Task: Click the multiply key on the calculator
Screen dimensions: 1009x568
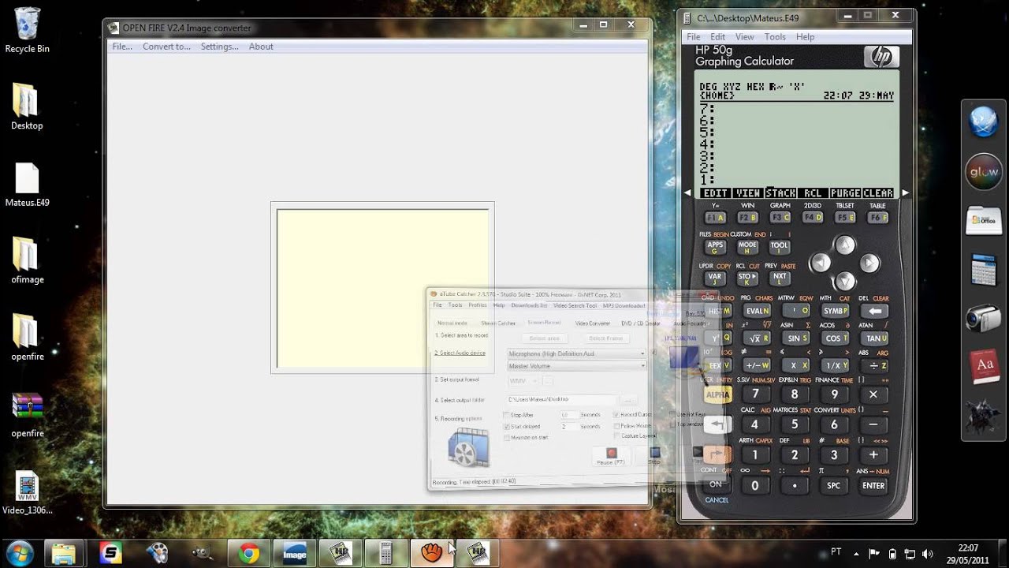Action: 873,394
